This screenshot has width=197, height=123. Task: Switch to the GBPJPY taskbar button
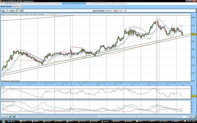pos(153,121)
